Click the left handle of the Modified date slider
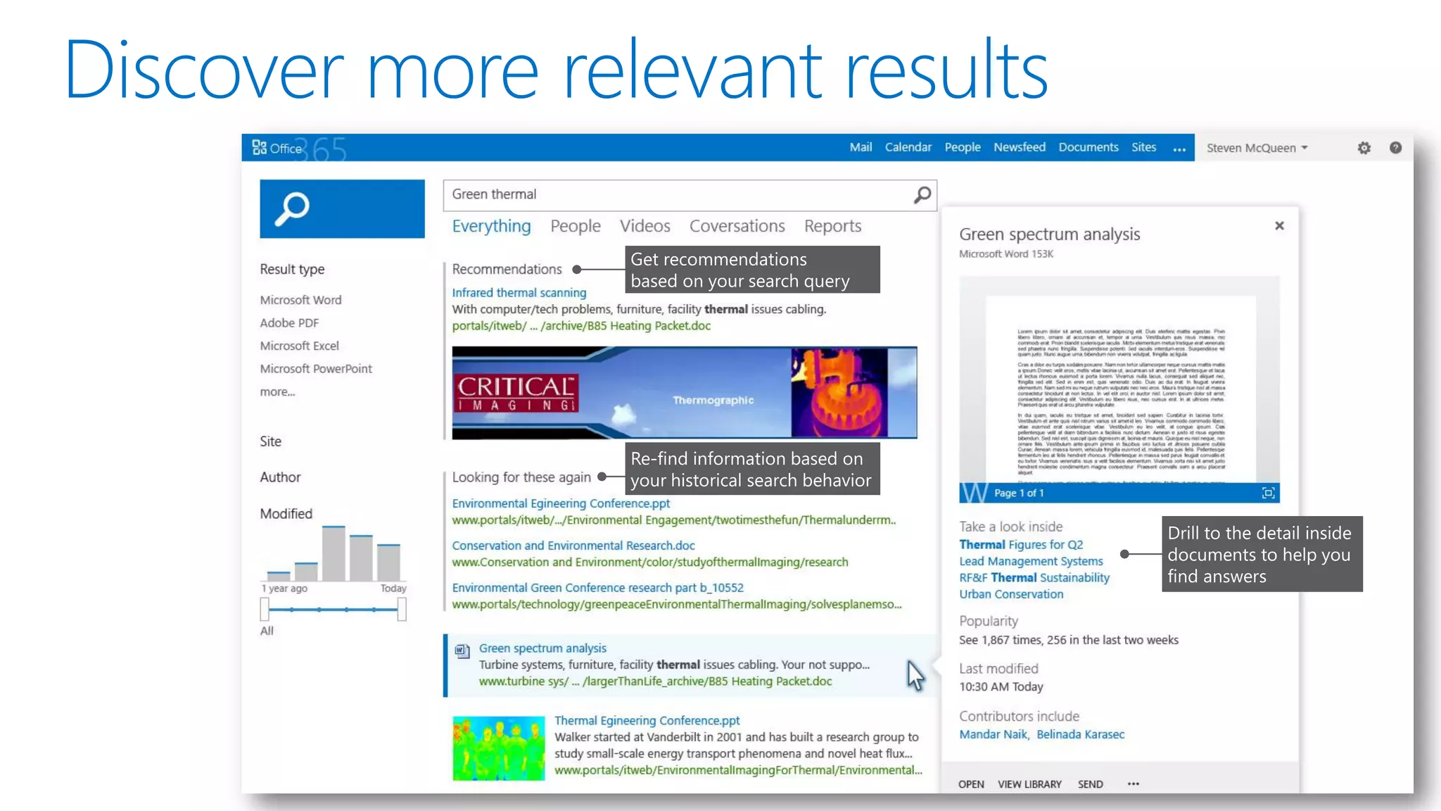The image size is (1441, 811). [265, 609]
